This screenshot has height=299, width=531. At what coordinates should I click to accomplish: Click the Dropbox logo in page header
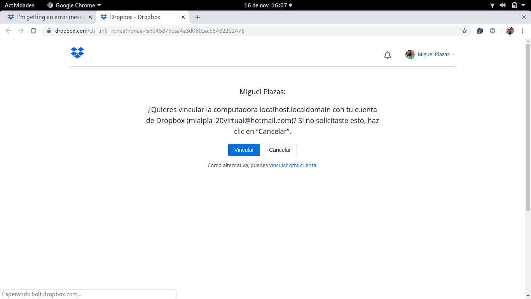point(77,53)
